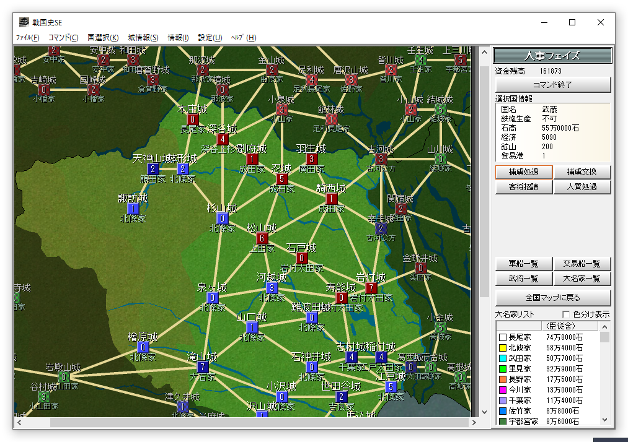
Task: Open the 城情報(S) menu
Action: tap(143, 38)
